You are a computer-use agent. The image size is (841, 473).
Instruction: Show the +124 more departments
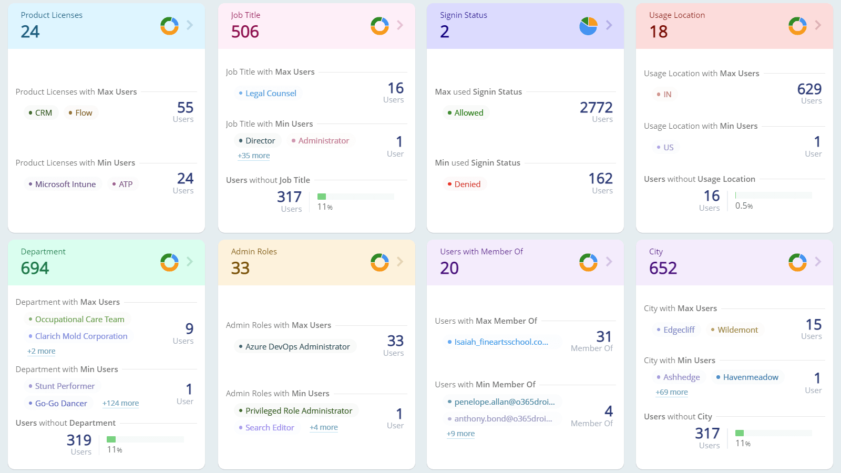pos(120,403)
